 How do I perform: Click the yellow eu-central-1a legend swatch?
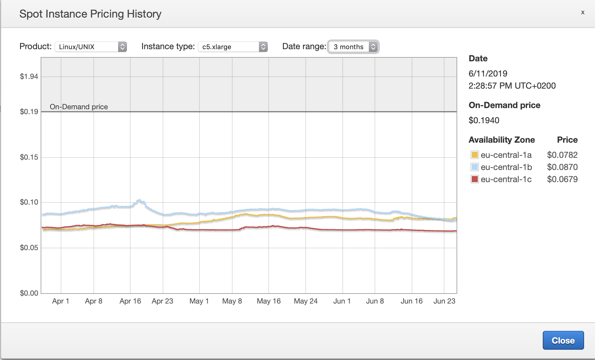pyautogui.click(x=474, y=155)
